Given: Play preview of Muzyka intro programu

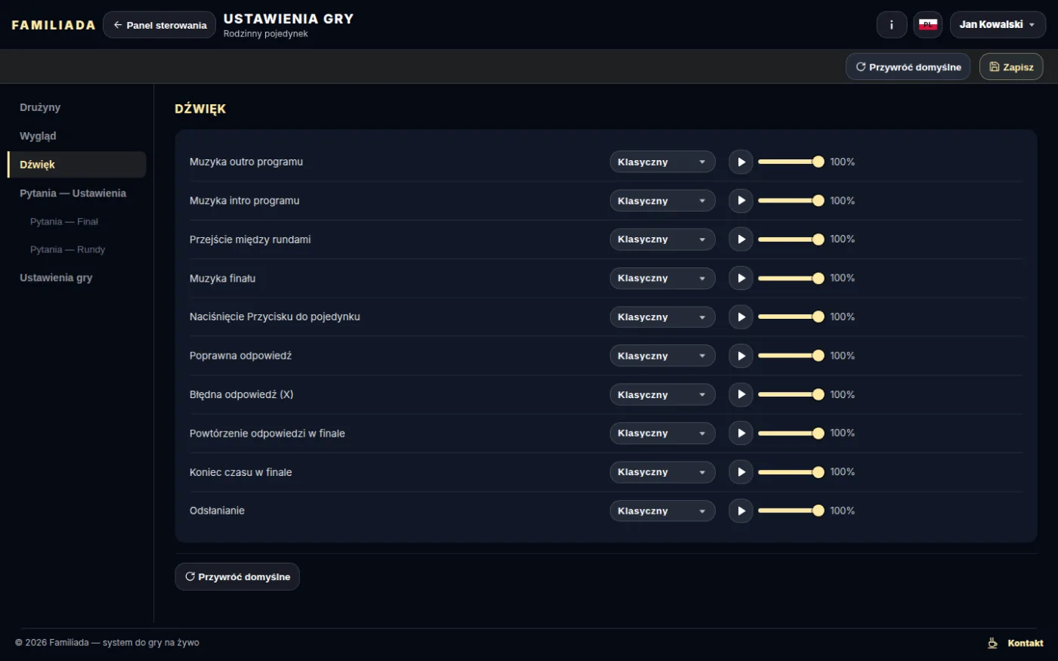Looking at the screenshot, I should [741, 200].
